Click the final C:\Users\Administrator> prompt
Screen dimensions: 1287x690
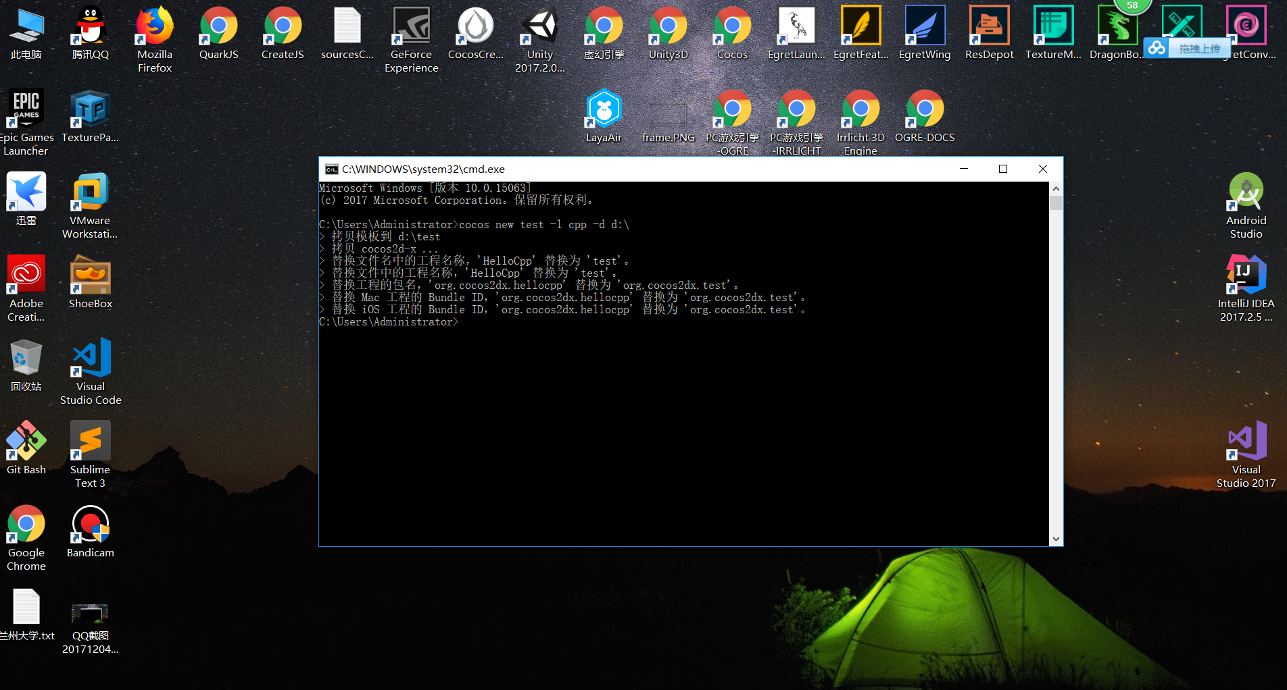point(389,322)
